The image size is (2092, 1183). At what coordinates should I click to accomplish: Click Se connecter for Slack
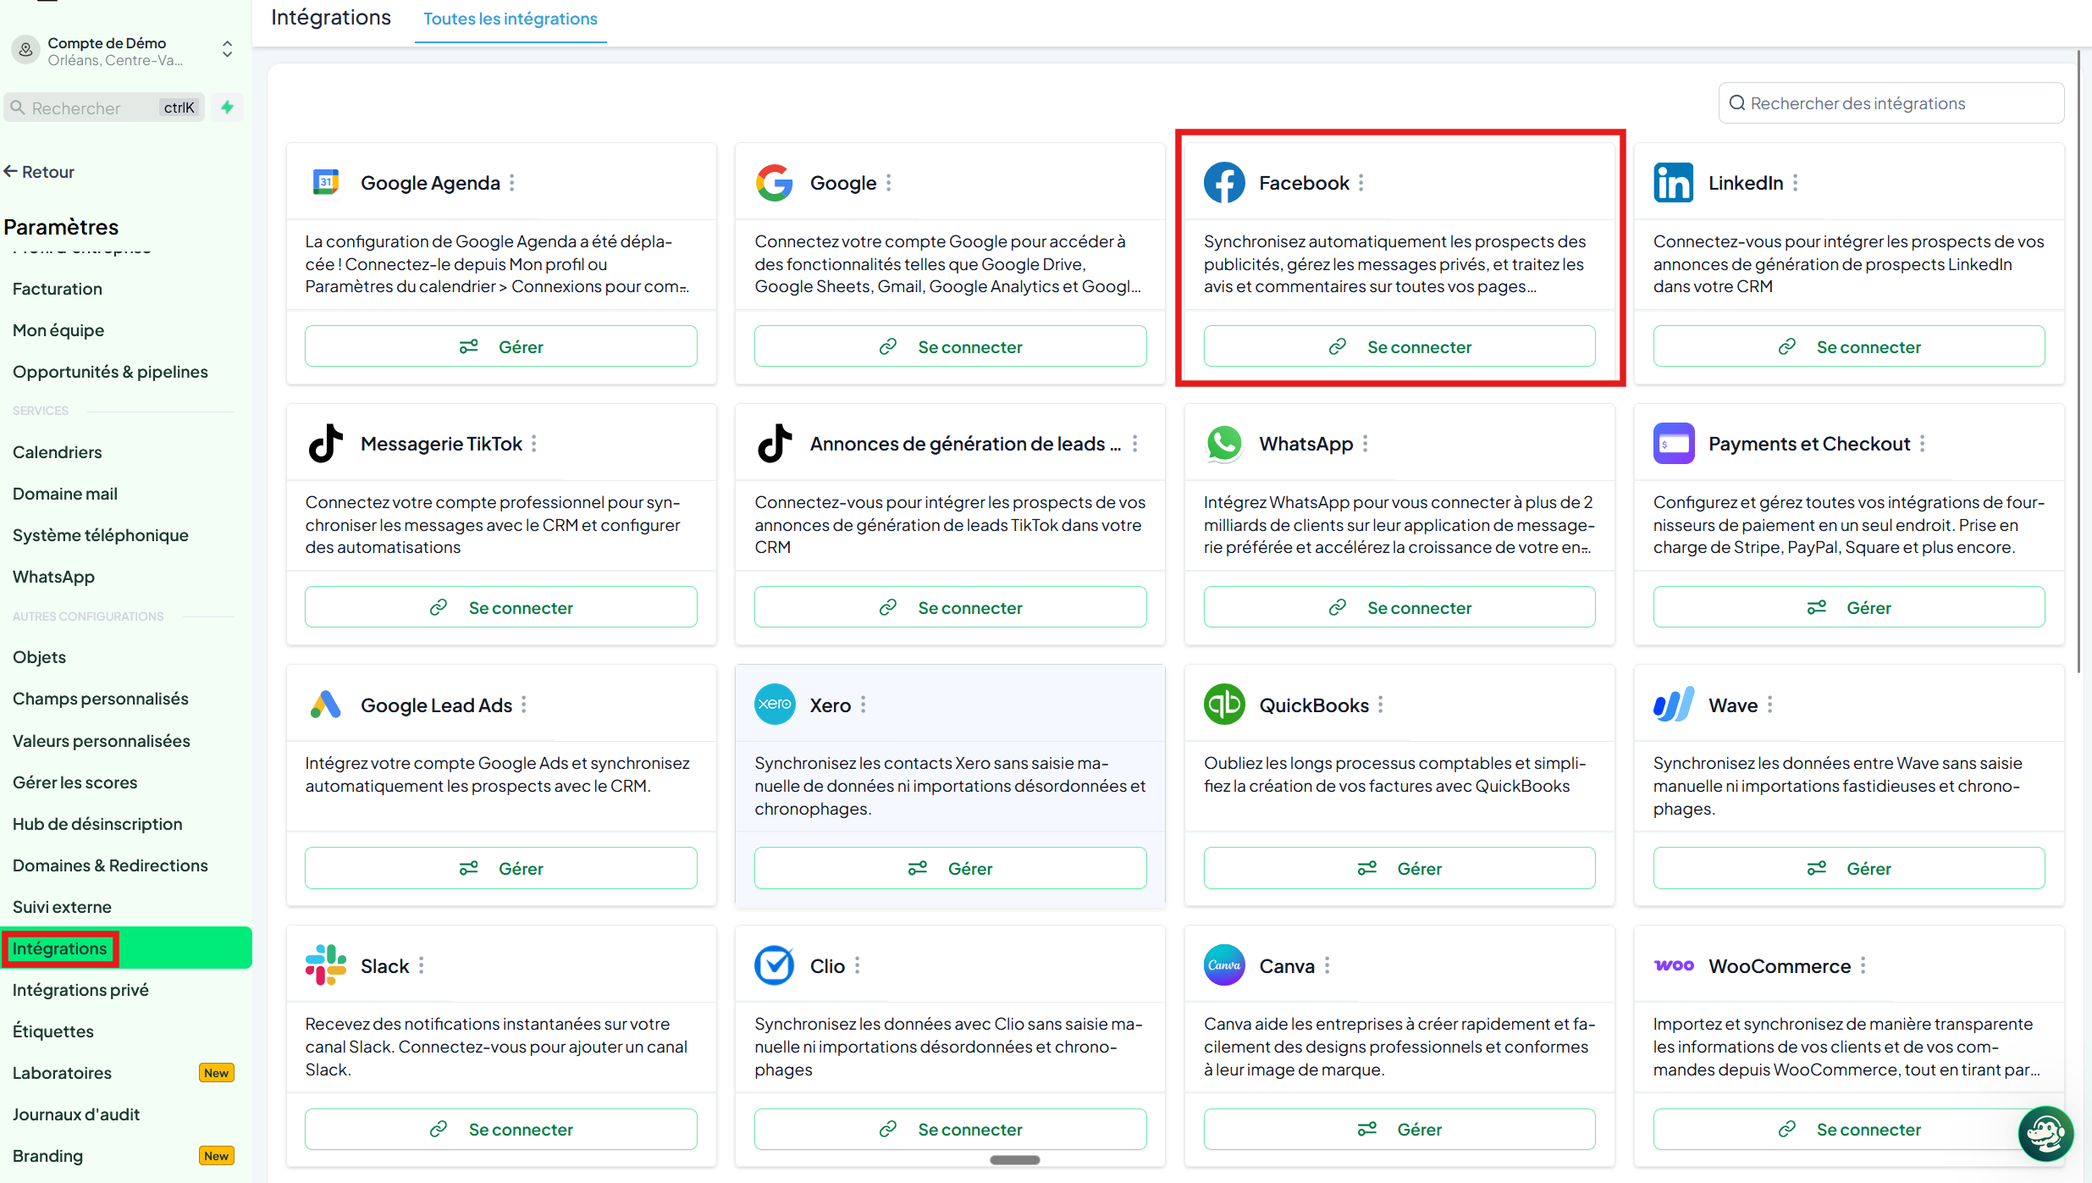click(501, 1129)
